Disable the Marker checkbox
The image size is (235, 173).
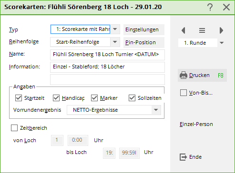[94, 98]
